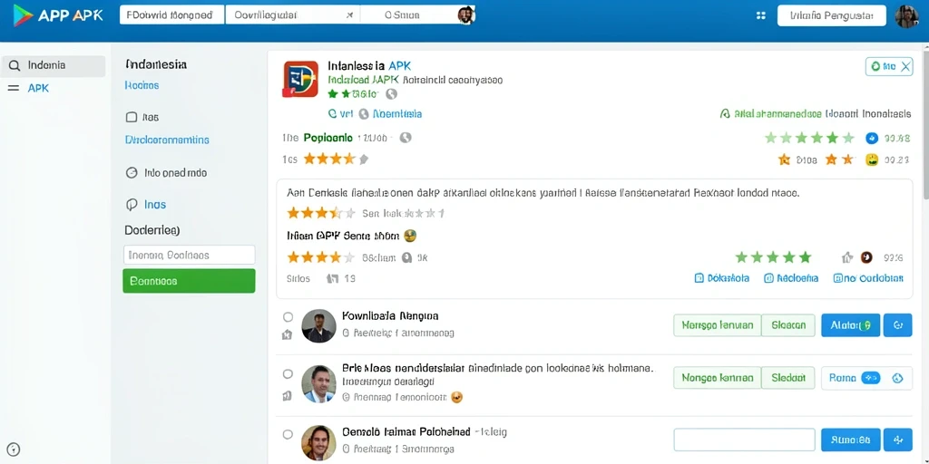Click the speech bubble icon beside Inos
The image size is (929, 464).
tap(132, 205)
